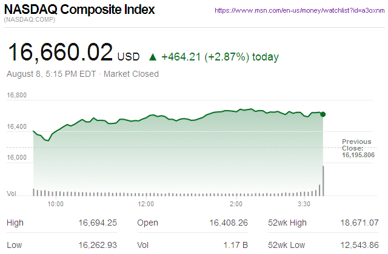388x254 pixels.
Task: Click the Open value 16,408.26
Action: (229, 223)
